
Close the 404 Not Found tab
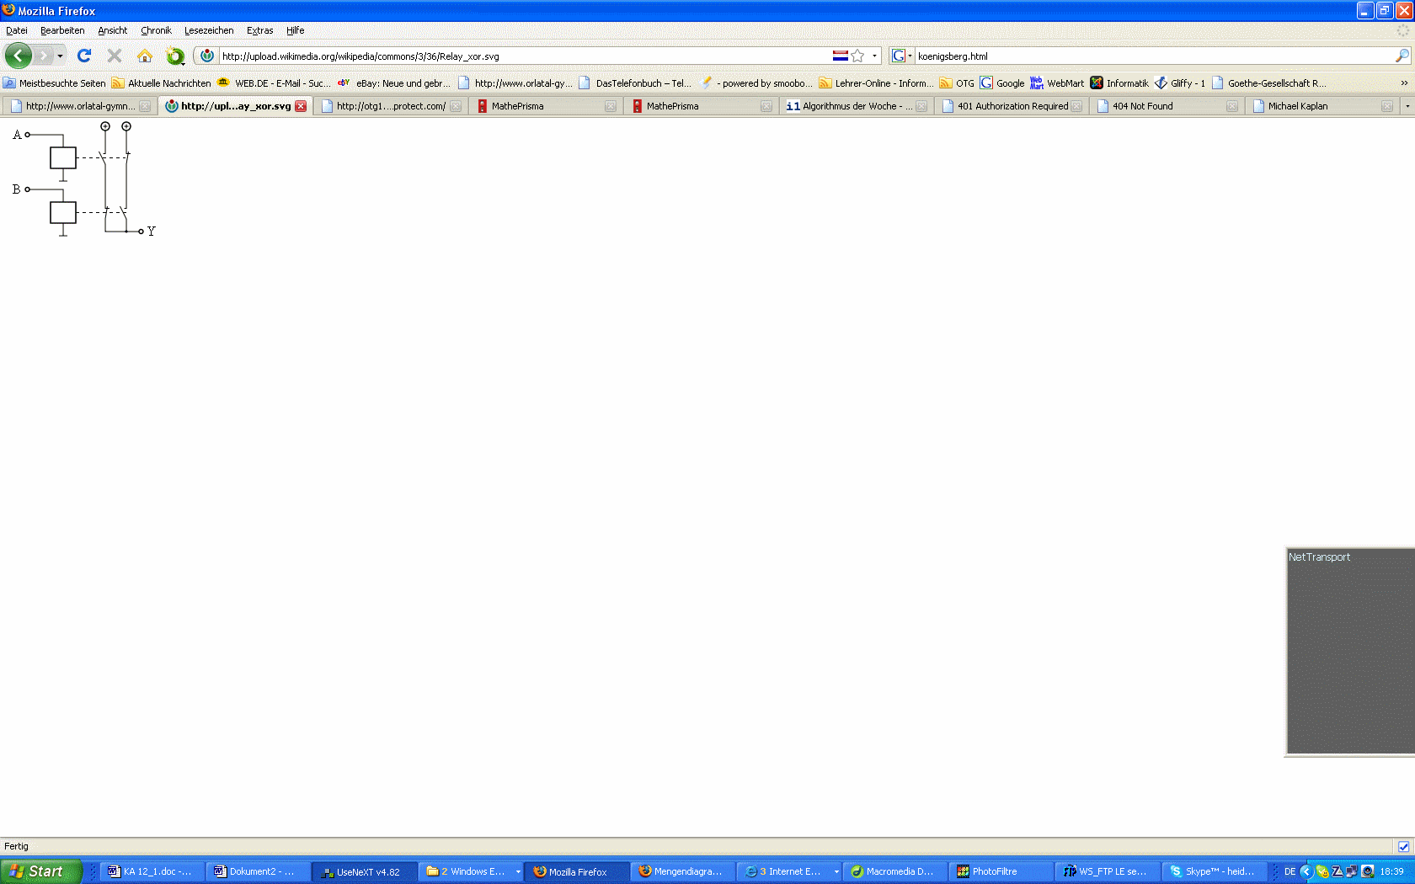(x=1232, y=106)
